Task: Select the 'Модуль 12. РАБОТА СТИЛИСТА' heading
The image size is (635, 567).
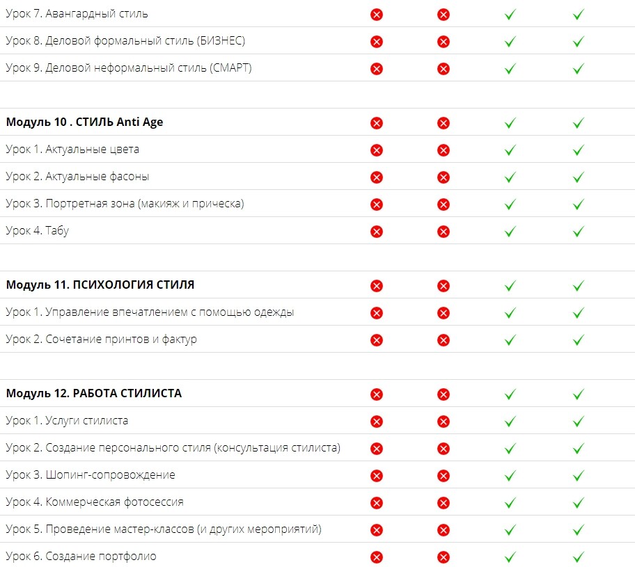Action: click(93, 393)
